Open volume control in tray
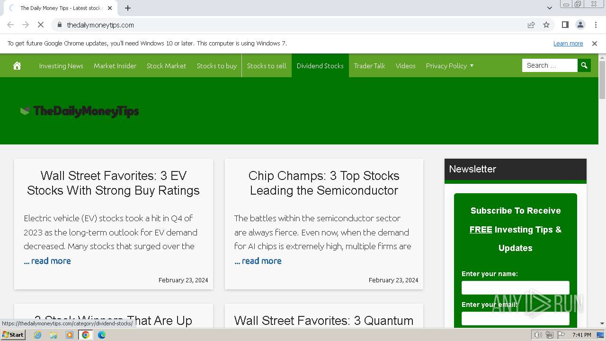The height and width of the screenshot is (341, 606). click(538, 335)
